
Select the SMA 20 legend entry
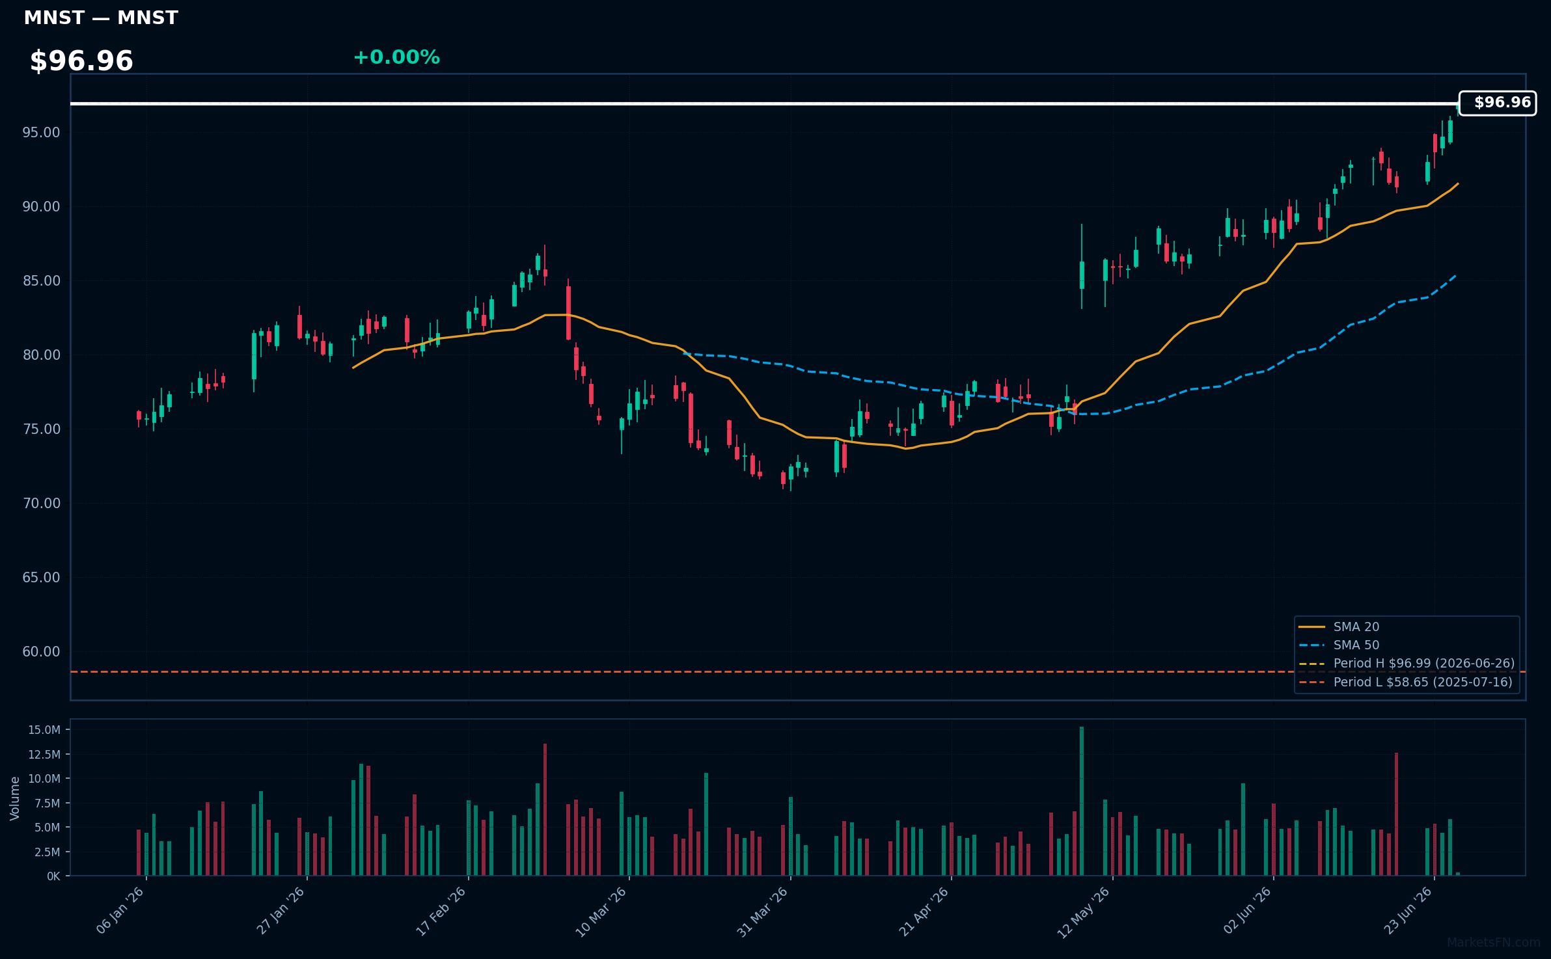(x=1339, y=627)
